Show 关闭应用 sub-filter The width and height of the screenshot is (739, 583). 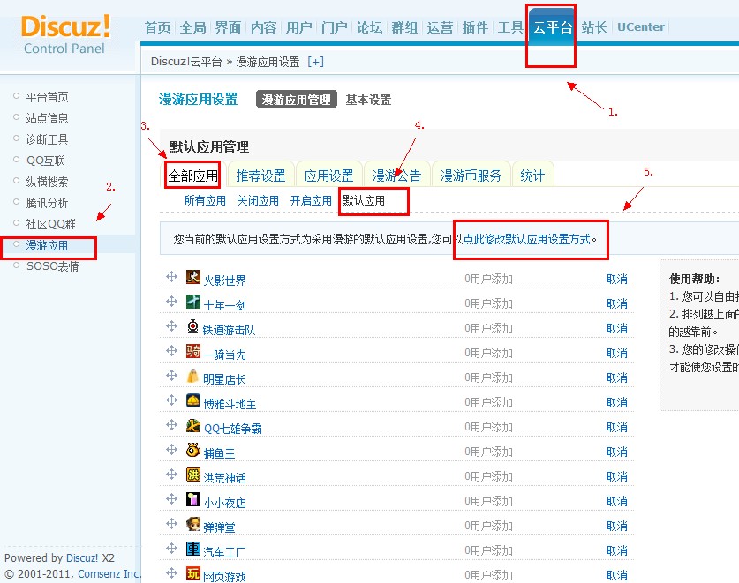point(258,200)
